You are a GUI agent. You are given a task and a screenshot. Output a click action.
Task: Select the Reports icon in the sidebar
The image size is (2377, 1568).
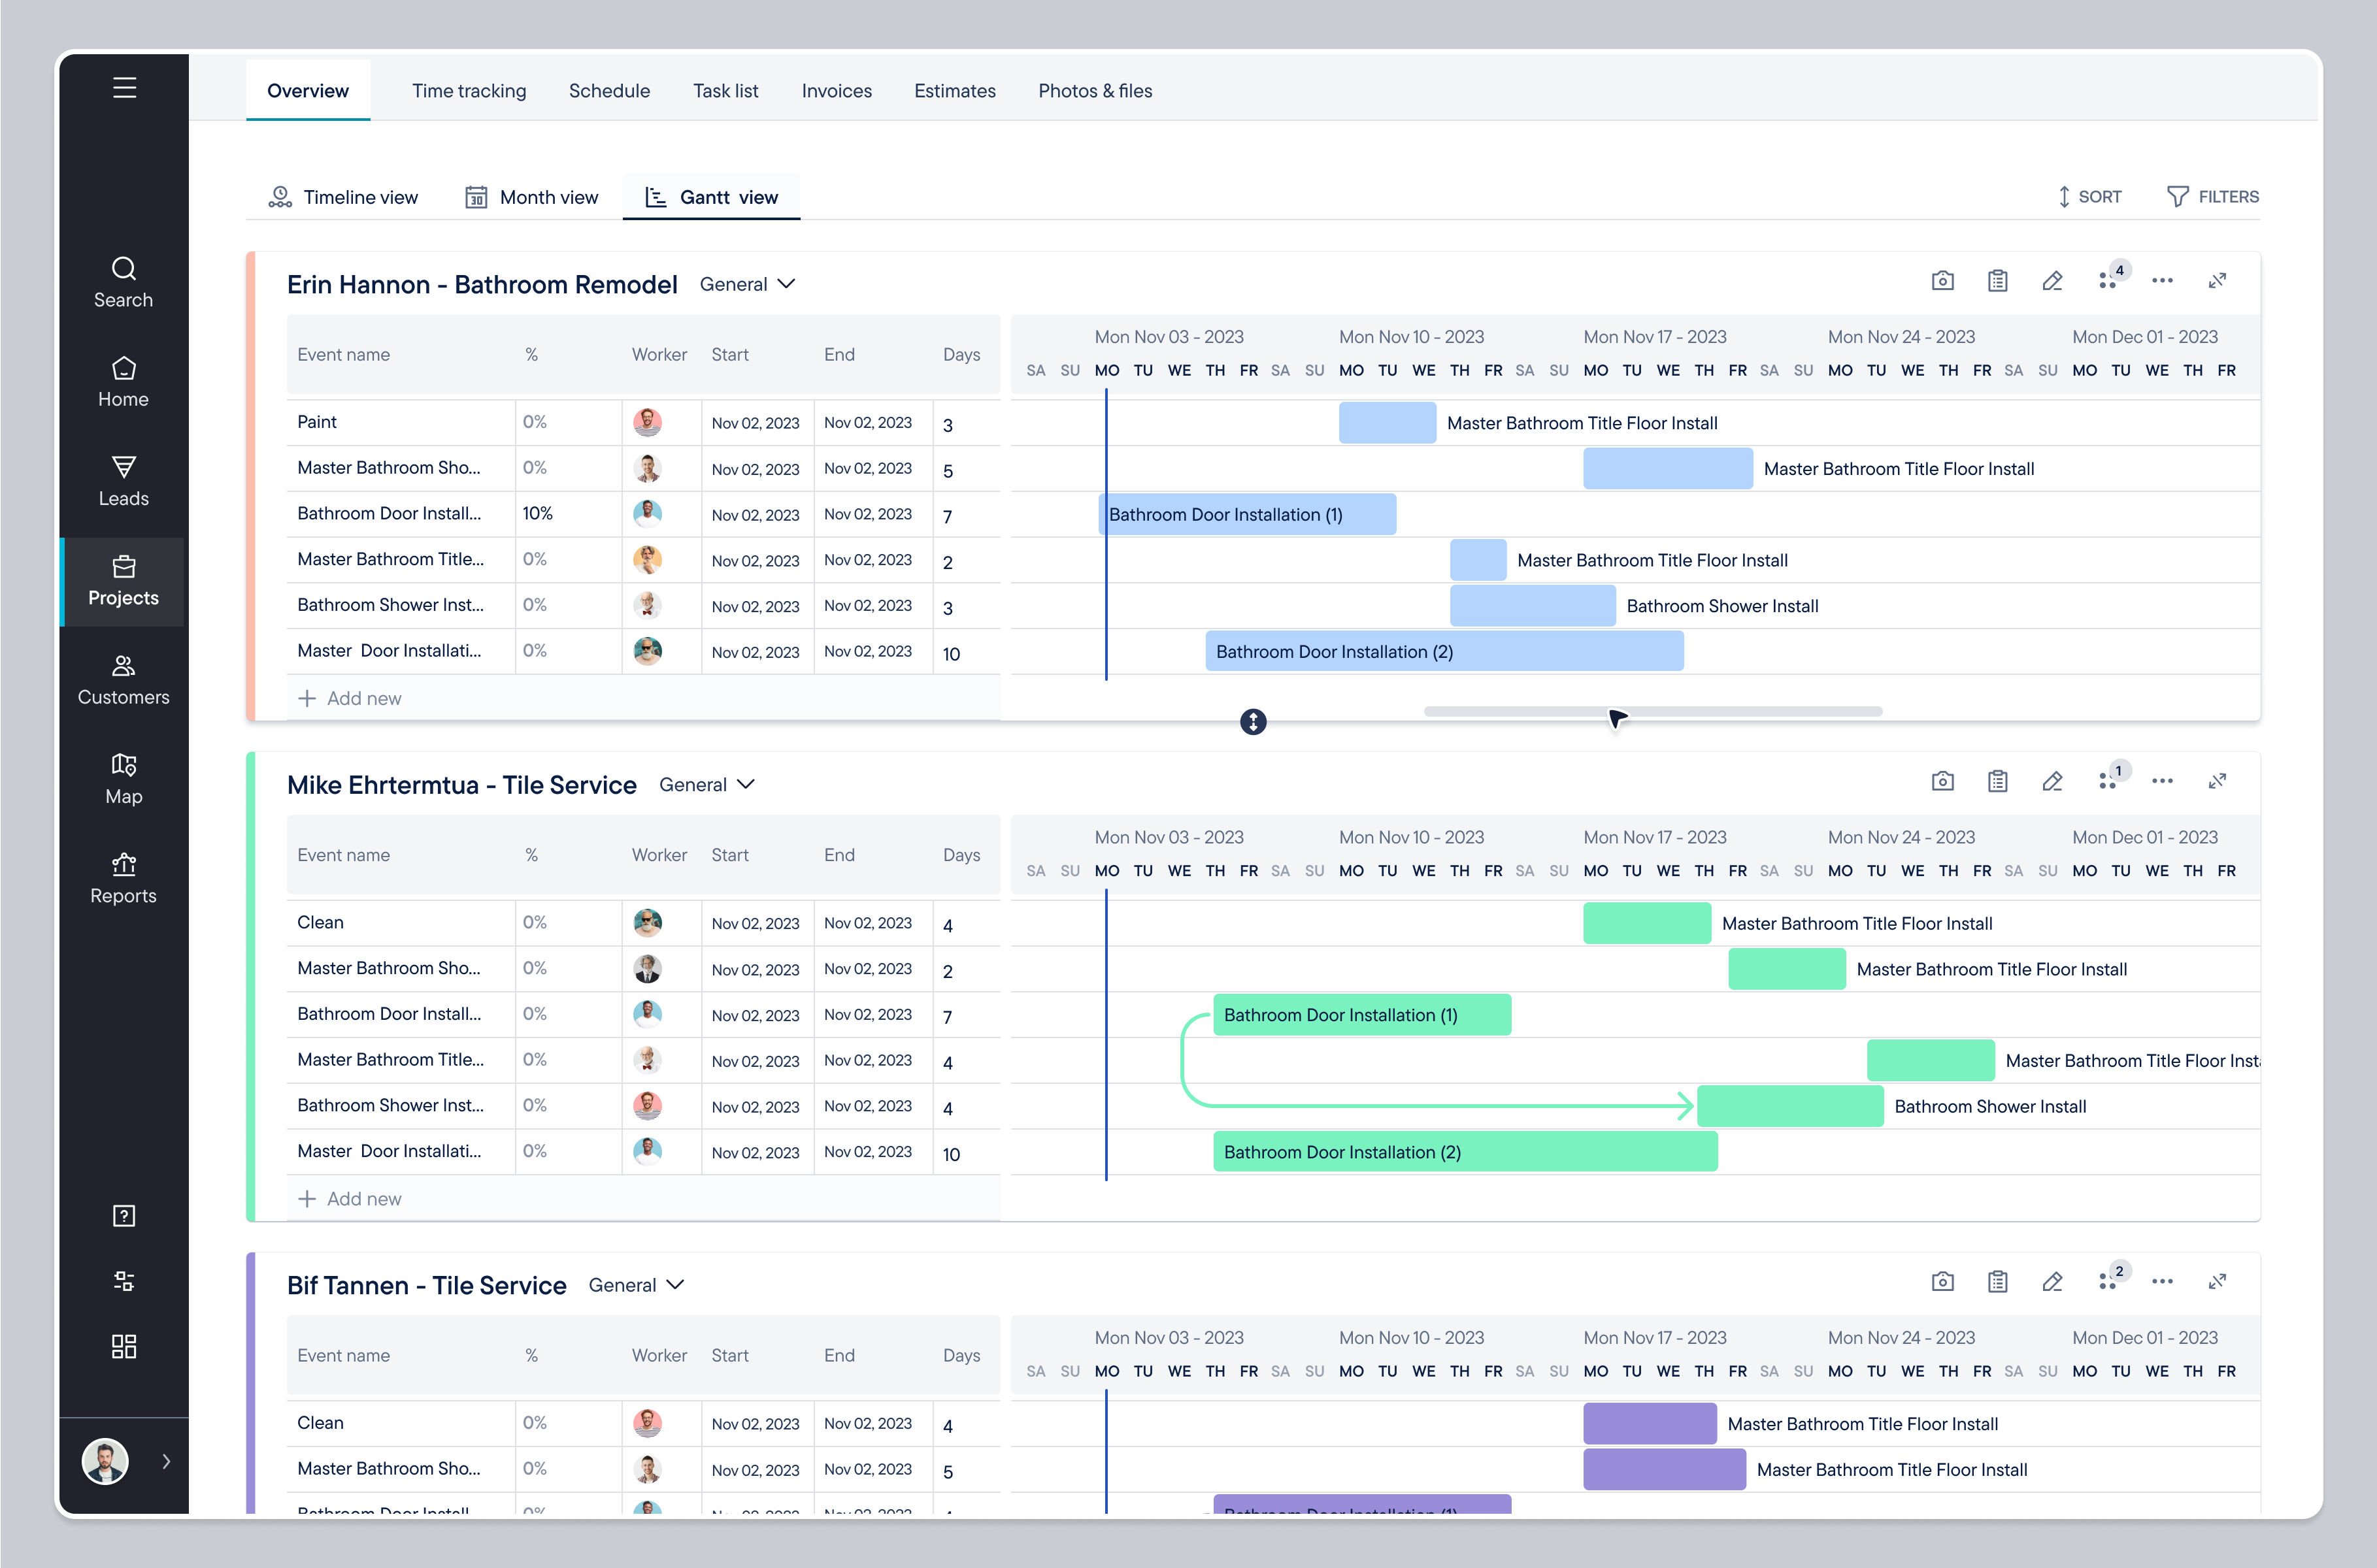pyautogui.click(x=123, y=878)
